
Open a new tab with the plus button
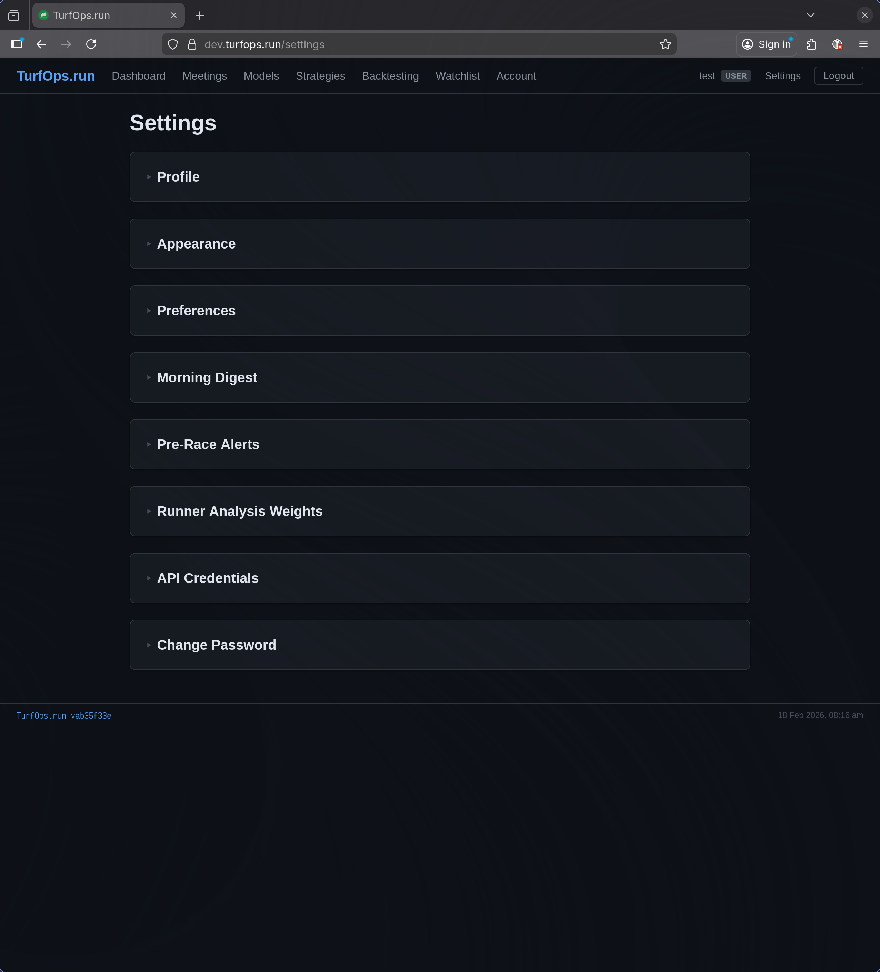coord(200,15)
